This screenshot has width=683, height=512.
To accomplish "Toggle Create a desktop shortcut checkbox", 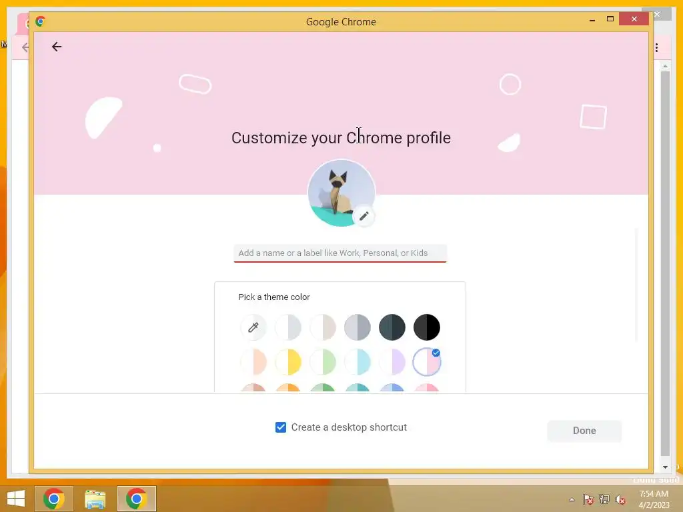I will click(281, 427).
